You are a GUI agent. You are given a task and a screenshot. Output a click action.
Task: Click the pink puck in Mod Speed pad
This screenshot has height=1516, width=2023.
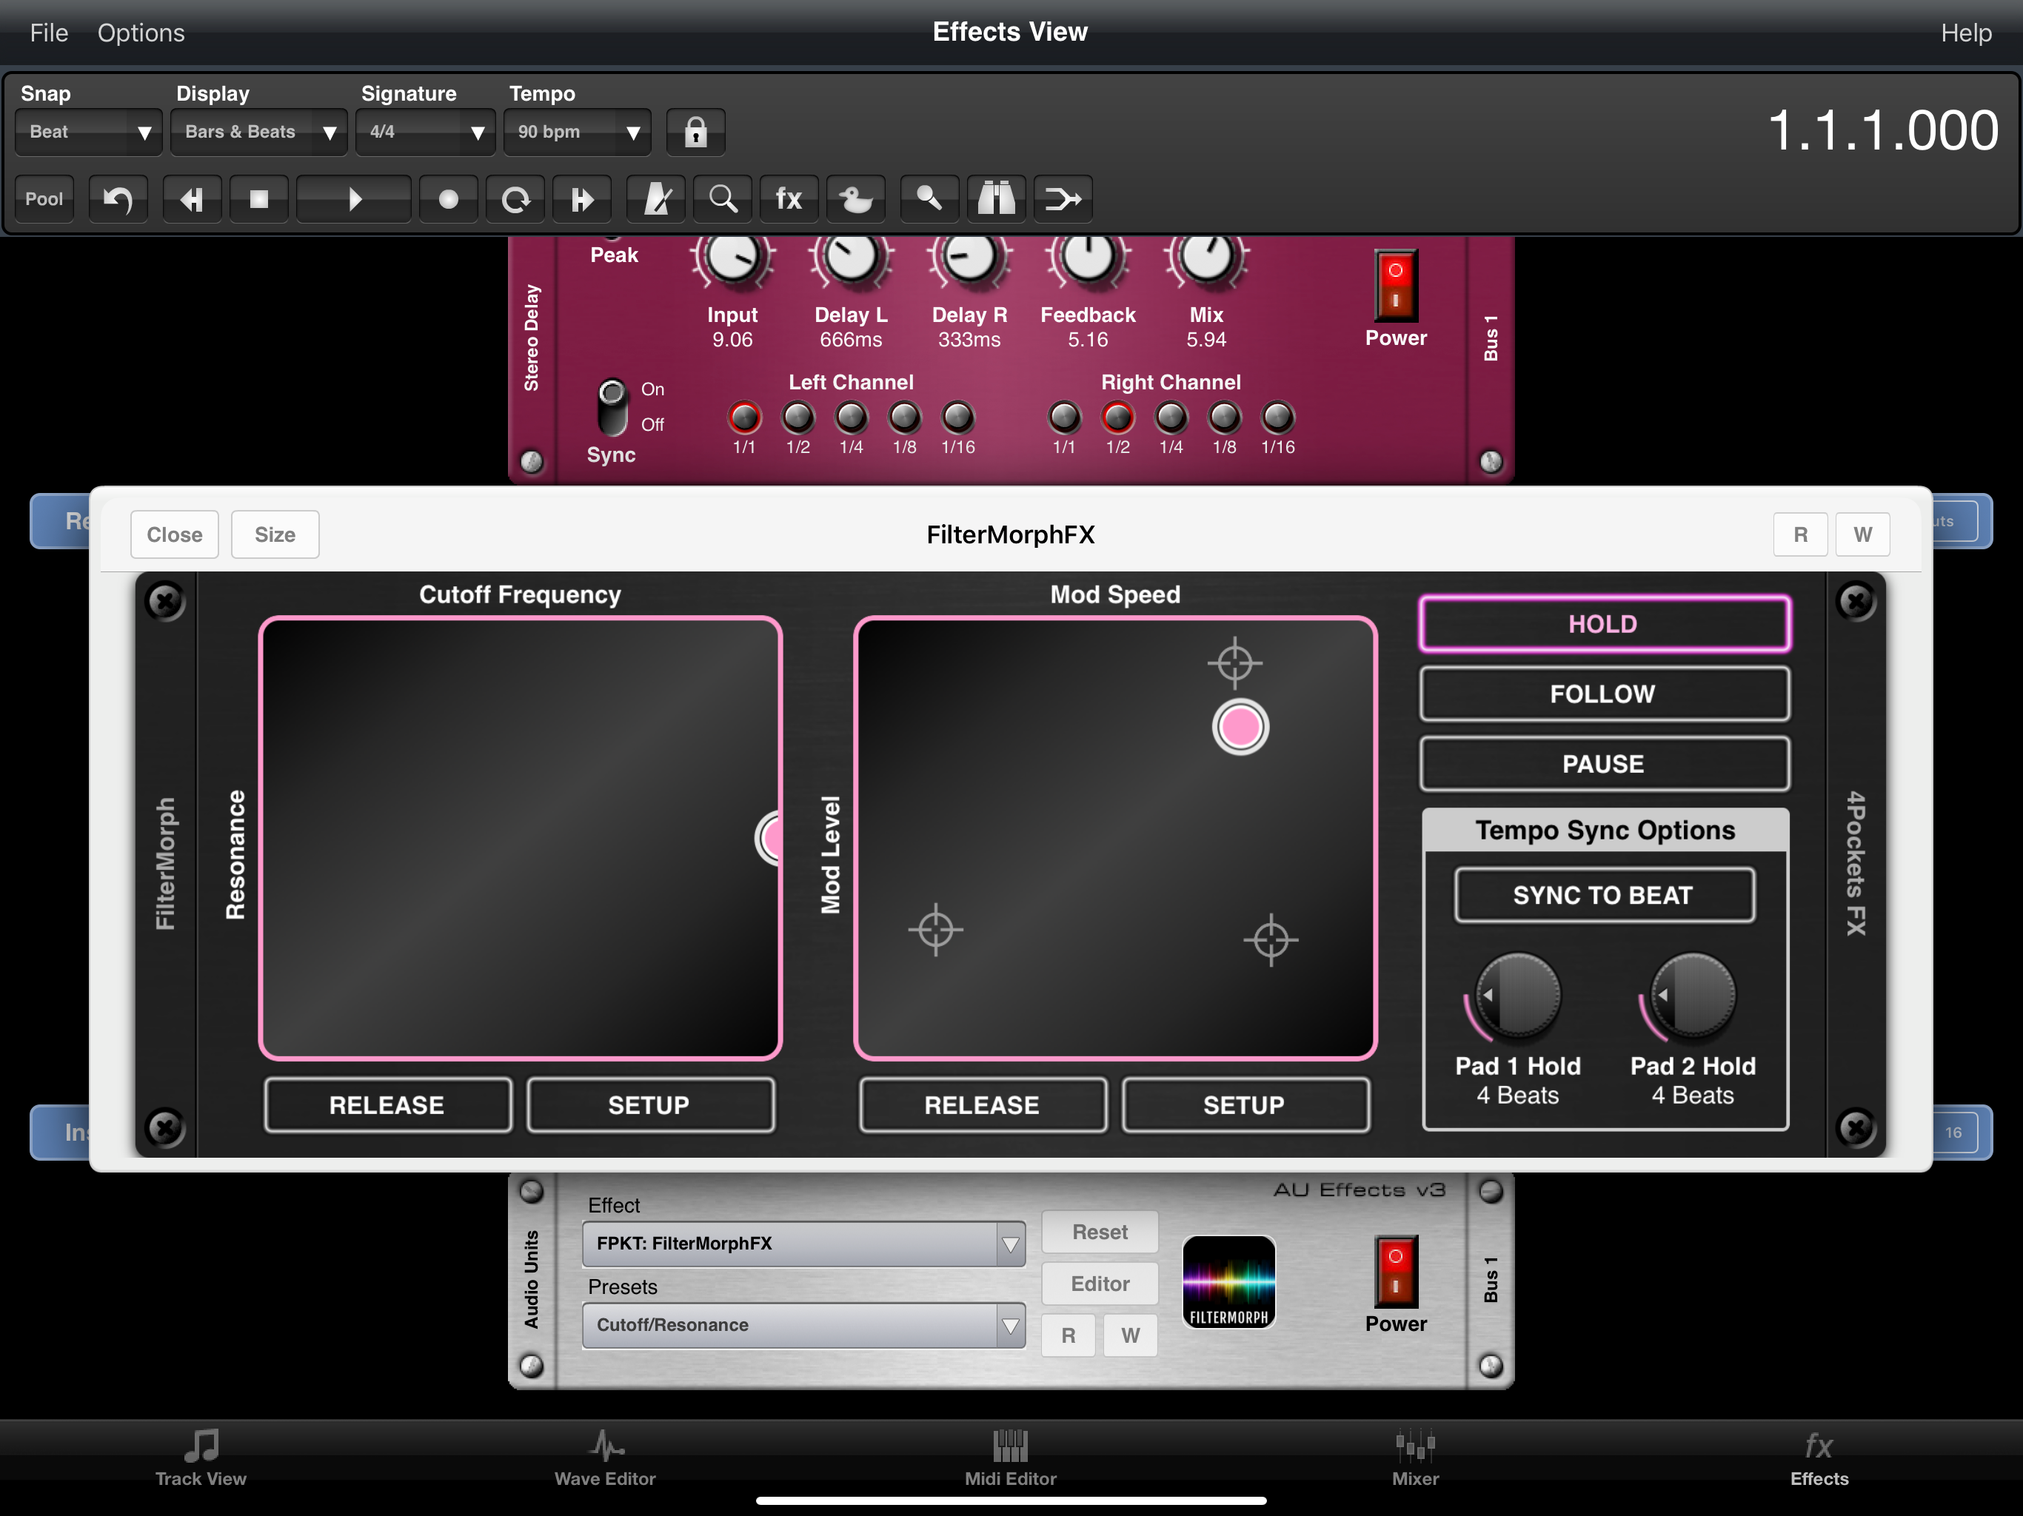[1240, 727]
